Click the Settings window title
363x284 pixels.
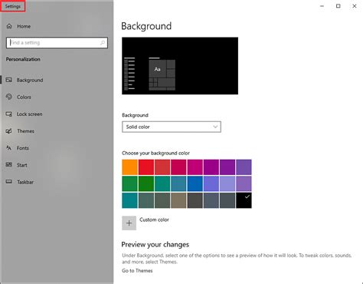(x=13, y=6)
